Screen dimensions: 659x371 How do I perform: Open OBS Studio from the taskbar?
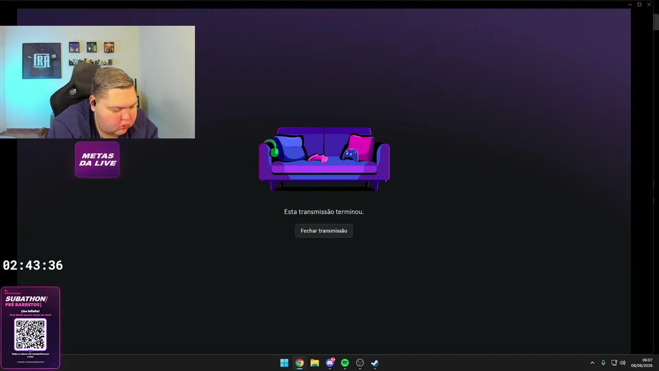(360, 363)
